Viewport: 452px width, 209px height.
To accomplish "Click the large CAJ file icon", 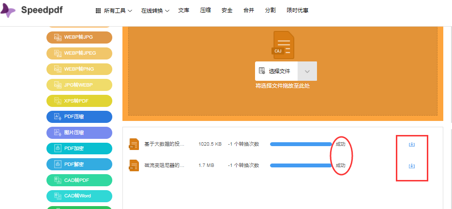I will coord(283,45).
